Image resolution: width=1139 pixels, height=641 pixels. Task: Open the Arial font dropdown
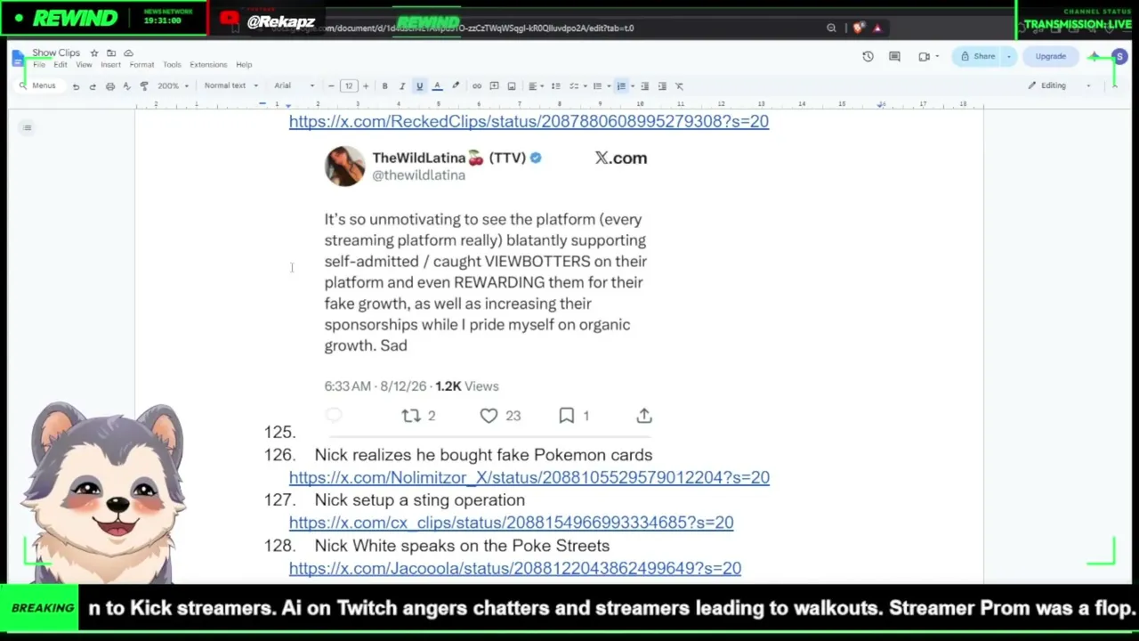295,86
